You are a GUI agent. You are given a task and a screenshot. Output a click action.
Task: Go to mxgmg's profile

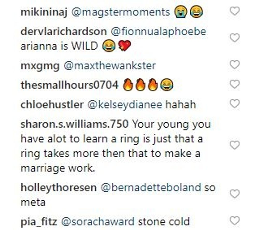pyautogui.click(x=40, y=66)
